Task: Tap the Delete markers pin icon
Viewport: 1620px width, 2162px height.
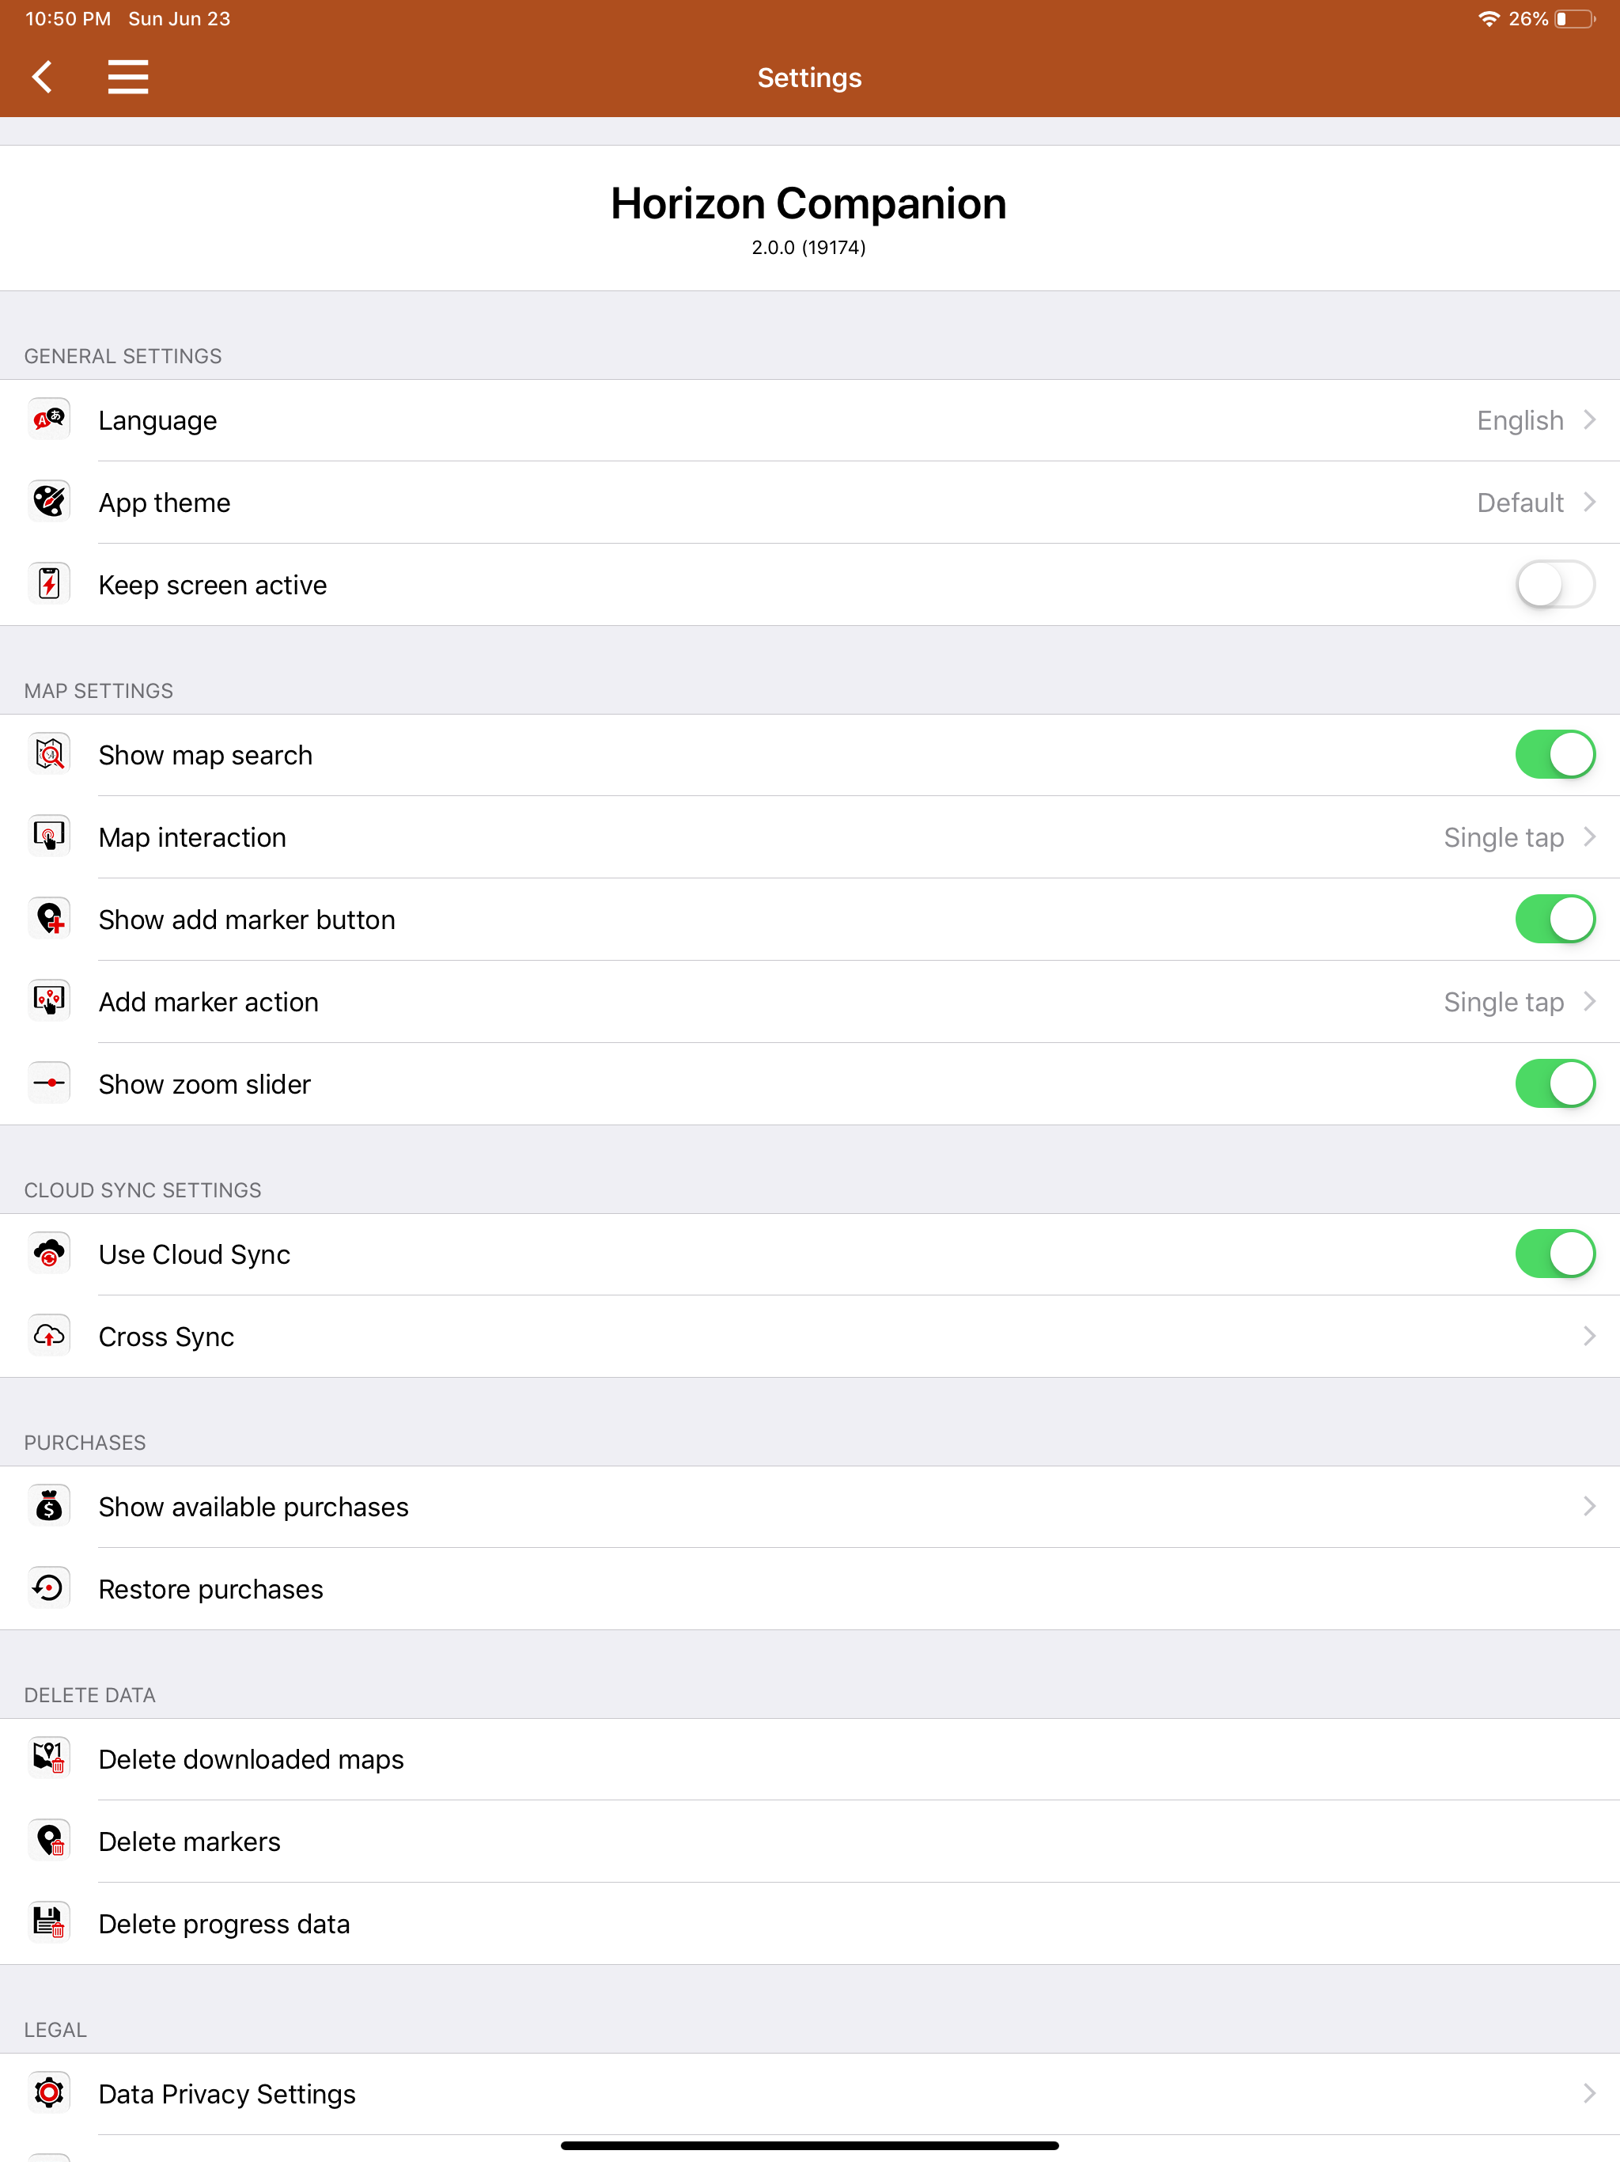Action: point(50,1841)
